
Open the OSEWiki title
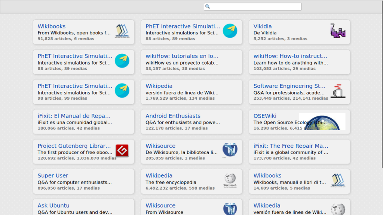pos(265,116)
